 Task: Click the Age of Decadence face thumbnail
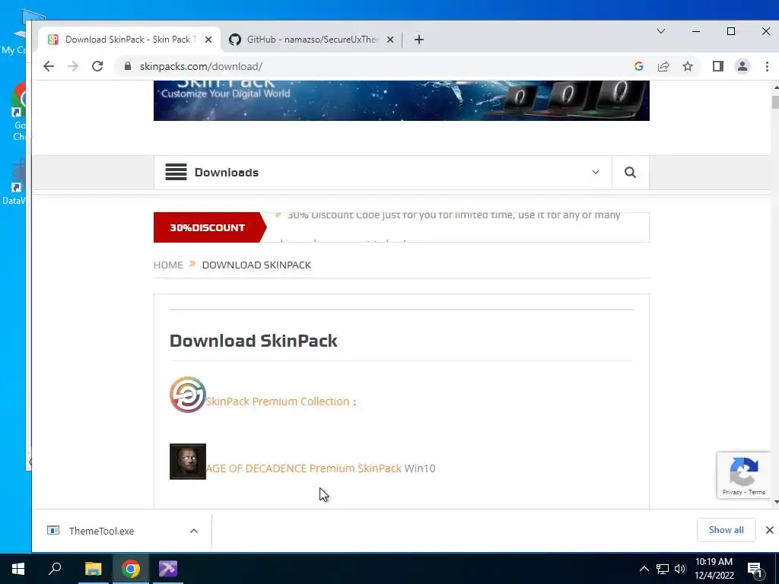188,462
